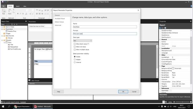
Task: Click the Prompt input field
Action: click(105, 34)
